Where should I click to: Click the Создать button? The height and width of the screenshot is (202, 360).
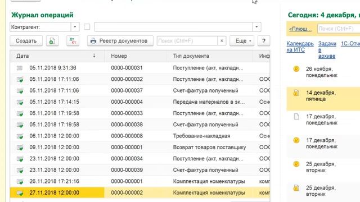pos(26,41)
